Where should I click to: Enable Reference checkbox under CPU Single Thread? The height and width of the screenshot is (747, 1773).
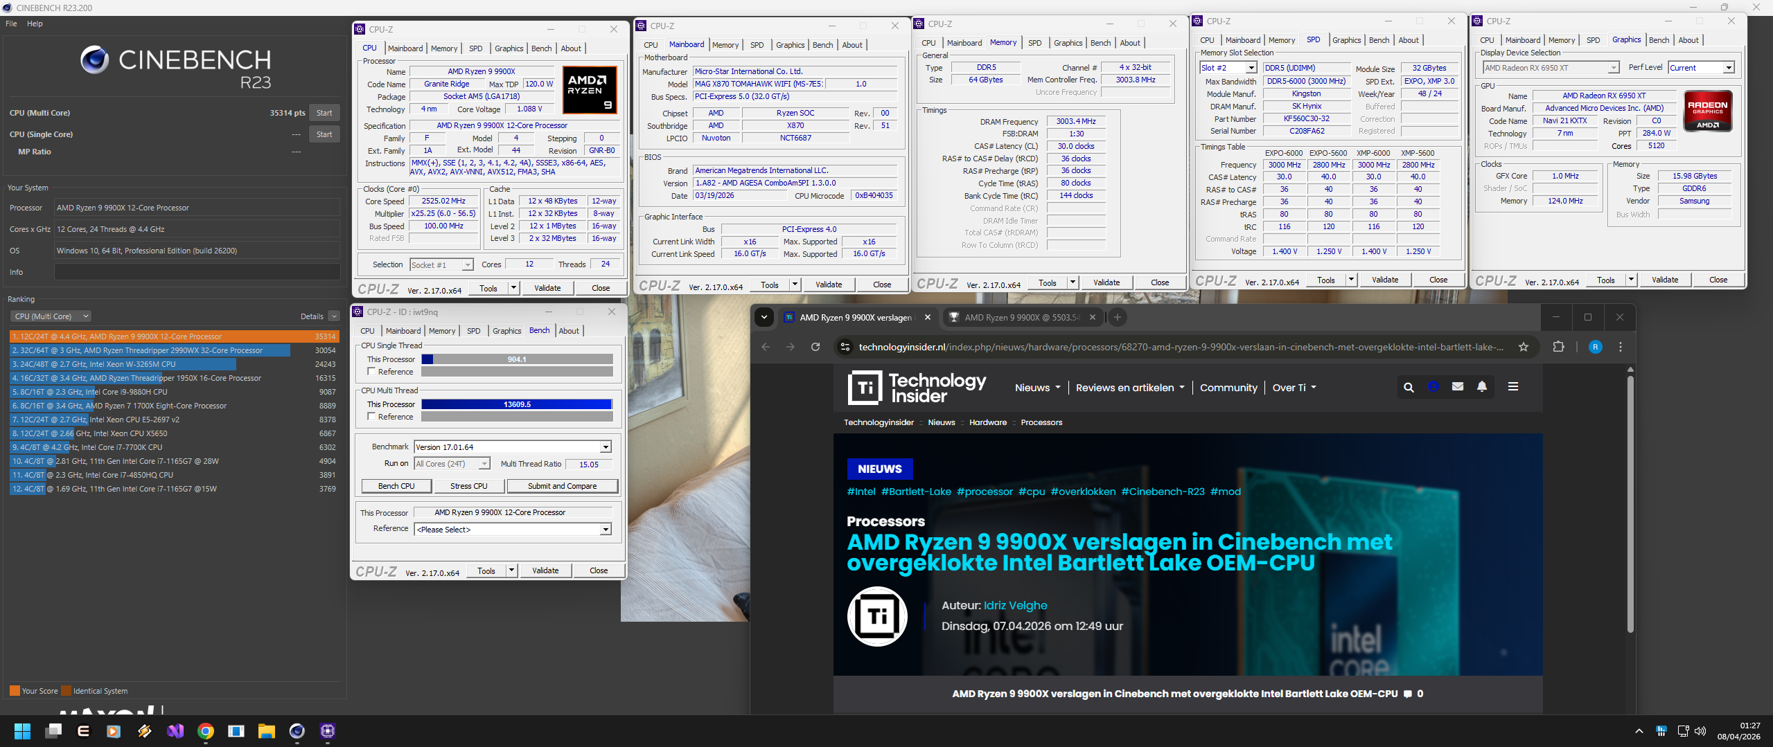click(371, 372)
